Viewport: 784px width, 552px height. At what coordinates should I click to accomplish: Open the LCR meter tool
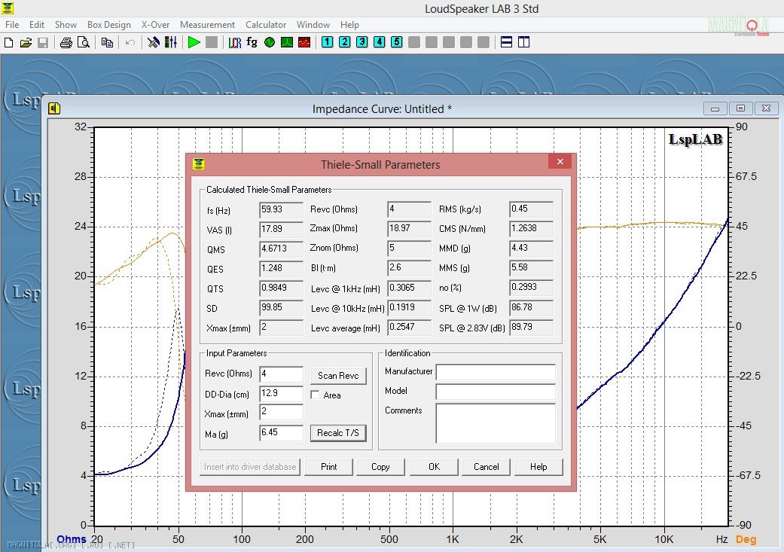[x=234, y=42]
